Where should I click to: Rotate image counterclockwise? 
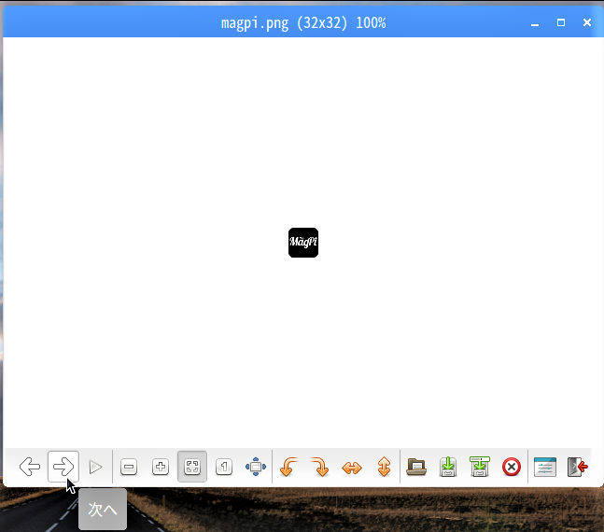point(288,467)
